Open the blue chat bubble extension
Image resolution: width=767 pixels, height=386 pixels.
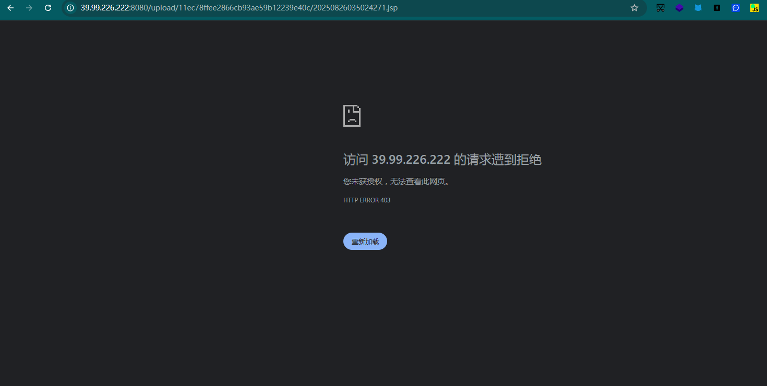coord(736,8)
